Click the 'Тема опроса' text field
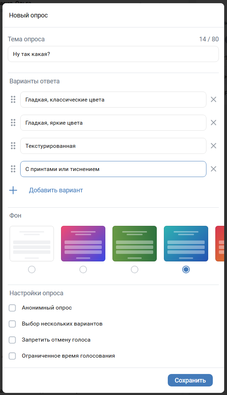This screenshot has height=395, width=227. click(113, 54)
